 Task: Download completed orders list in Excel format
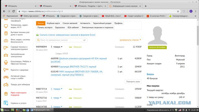point(67,35)
